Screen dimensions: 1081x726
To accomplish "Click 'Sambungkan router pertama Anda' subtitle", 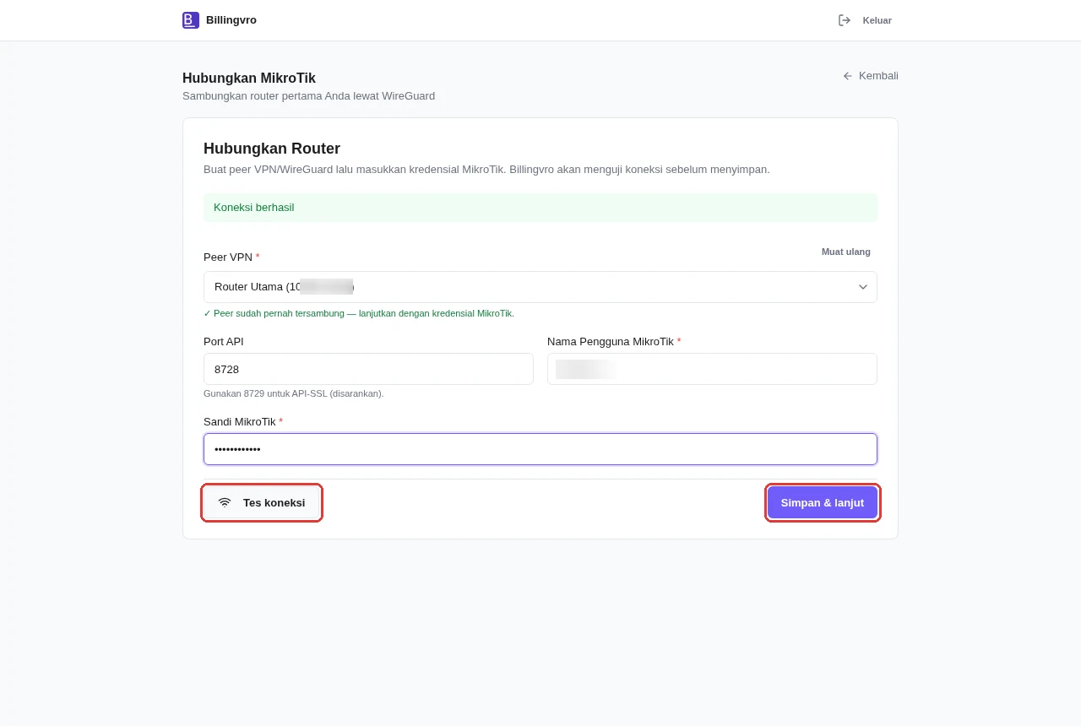I will [x=308, y=96].
